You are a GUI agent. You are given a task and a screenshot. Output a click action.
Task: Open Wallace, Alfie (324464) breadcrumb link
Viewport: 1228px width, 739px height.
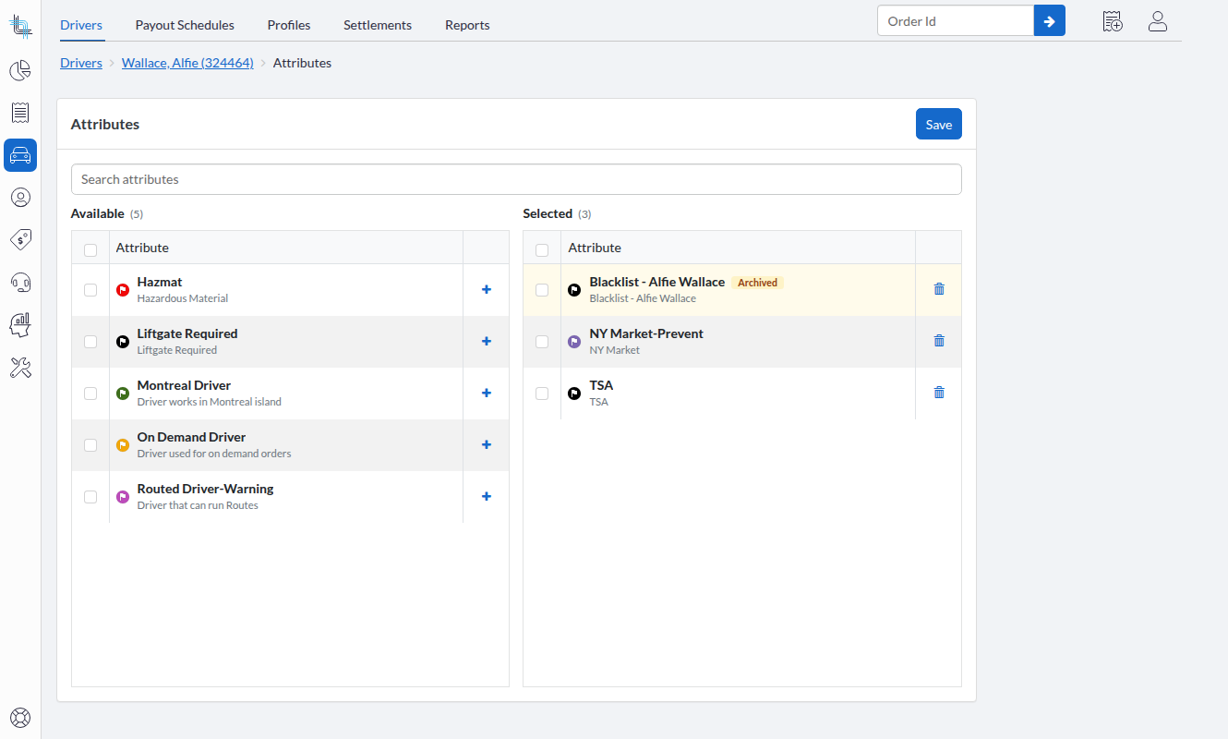coord(187,63)
